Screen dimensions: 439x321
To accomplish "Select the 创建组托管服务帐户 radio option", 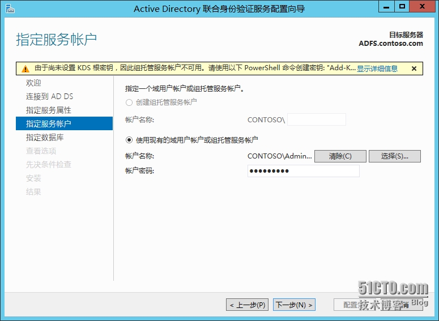I will point(129,102).
